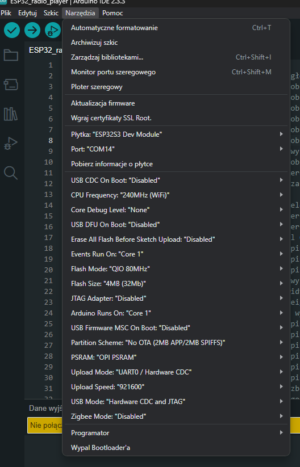The width and height of the screenshot is (300, 467).
Task: Start debugging with the debug play icon
Action: (52, 30)
